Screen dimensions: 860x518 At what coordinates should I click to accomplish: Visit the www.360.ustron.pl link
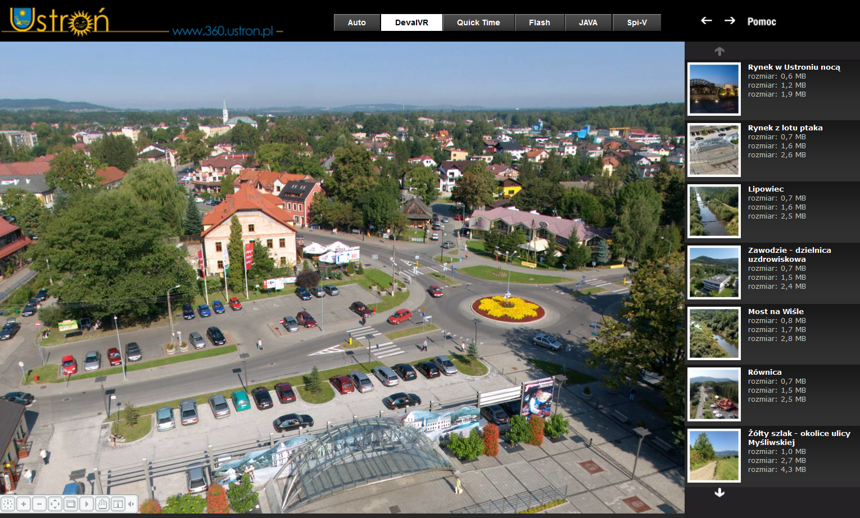tap(223, 31)
